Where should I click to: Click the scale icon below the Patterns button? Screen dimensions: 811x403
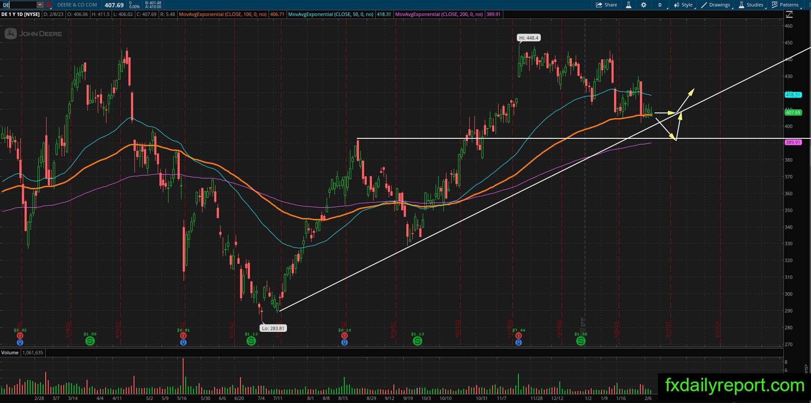point(789,14)
